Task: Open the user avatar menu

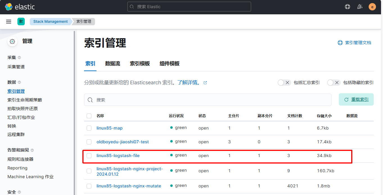Action: [x=372, y=7]
